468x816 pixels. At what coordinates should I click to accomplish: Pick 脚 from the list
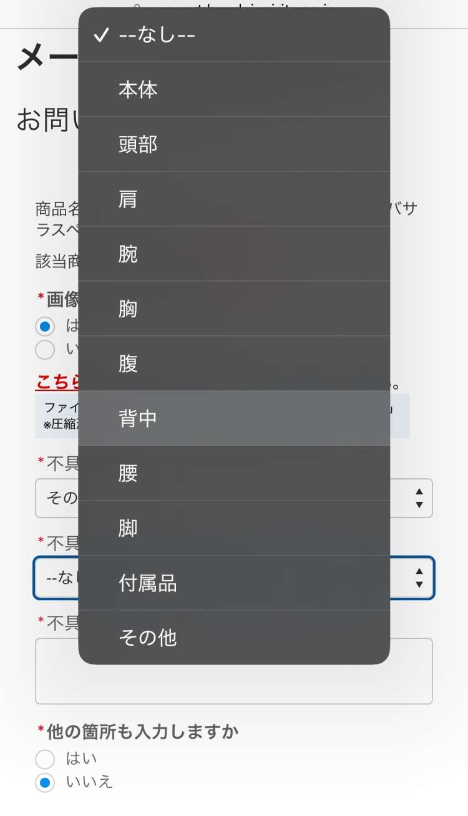234,528
